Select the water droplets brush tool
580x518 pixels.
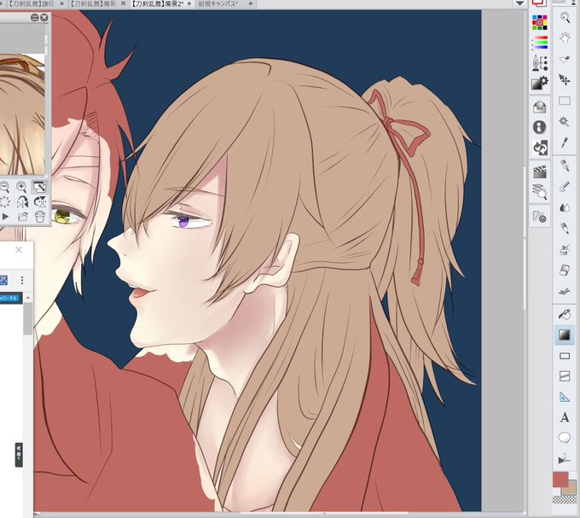(565, 207)
